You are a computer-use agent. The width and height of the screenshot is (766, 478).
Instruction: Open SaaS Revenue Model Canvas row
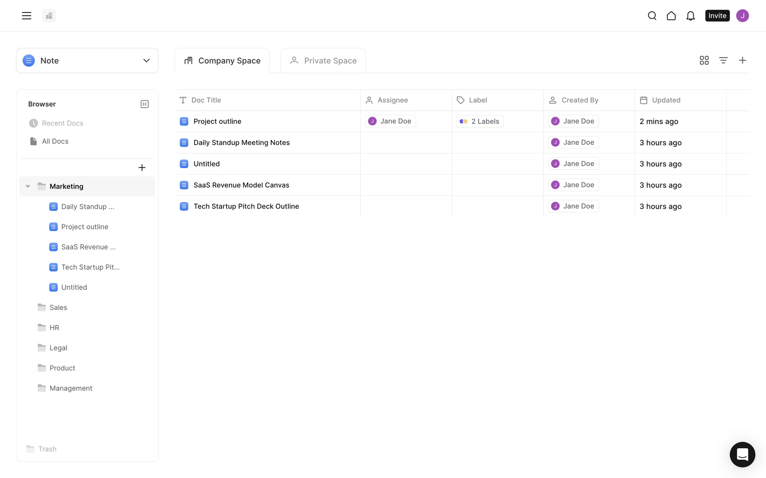click(241, 185)
